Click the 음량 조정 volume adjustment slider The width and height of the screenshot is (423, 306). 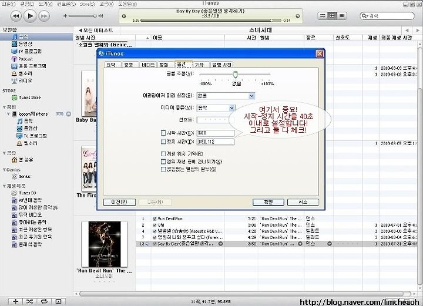click(x=235, y=74)
